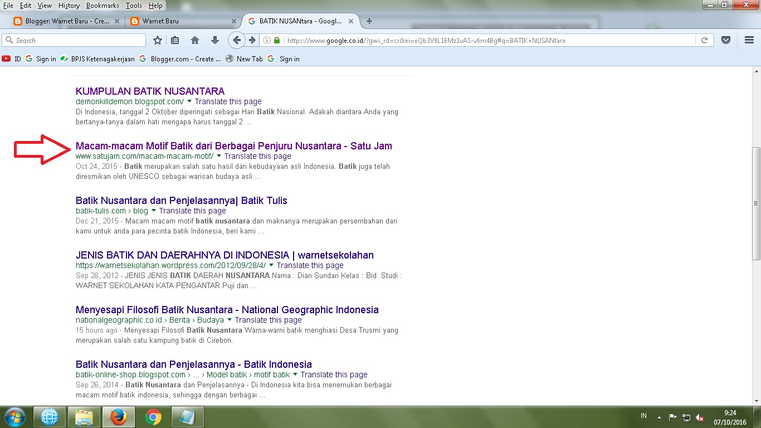Click the vertical page scrollbar thumb
761x428 pixels.
[x=756, y=203]
